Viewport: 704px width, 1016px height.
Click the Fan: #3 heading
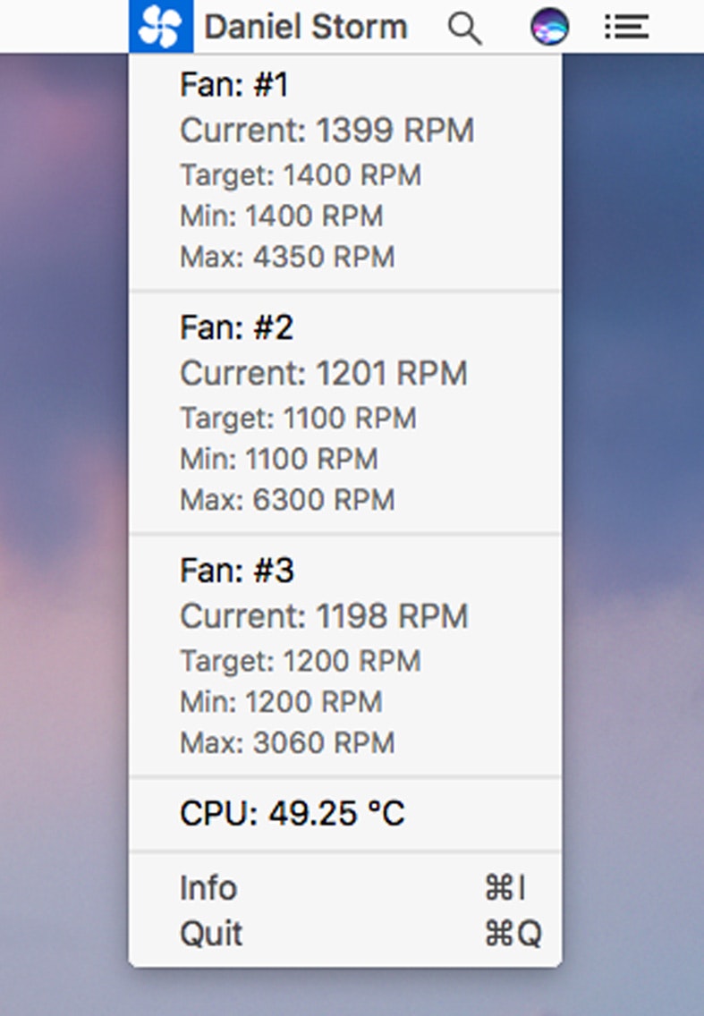[236, 571]
